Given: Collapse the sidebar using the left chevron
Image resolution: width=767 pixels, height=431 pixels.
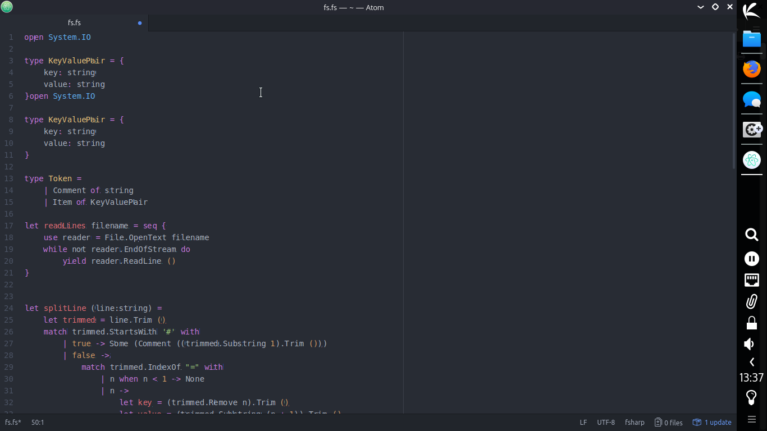Looking at the screenshot, I should (x=751, y=362).
